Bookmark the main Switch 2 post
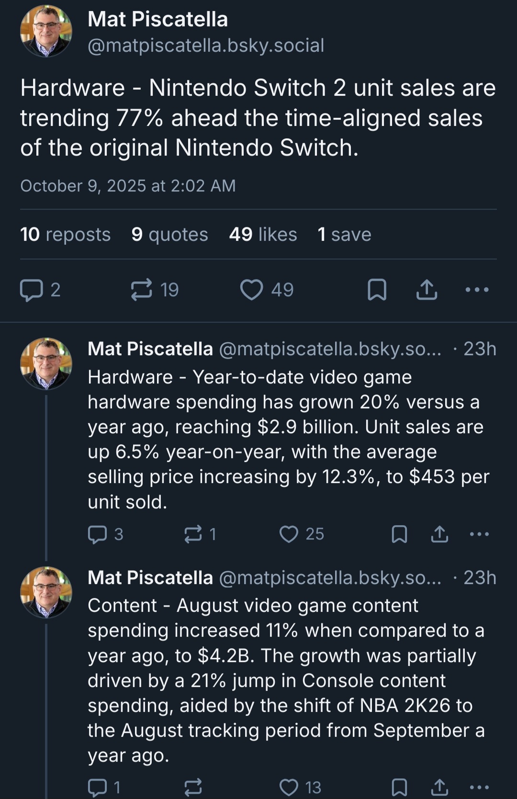Screen dimensions: 517x799 377,290
